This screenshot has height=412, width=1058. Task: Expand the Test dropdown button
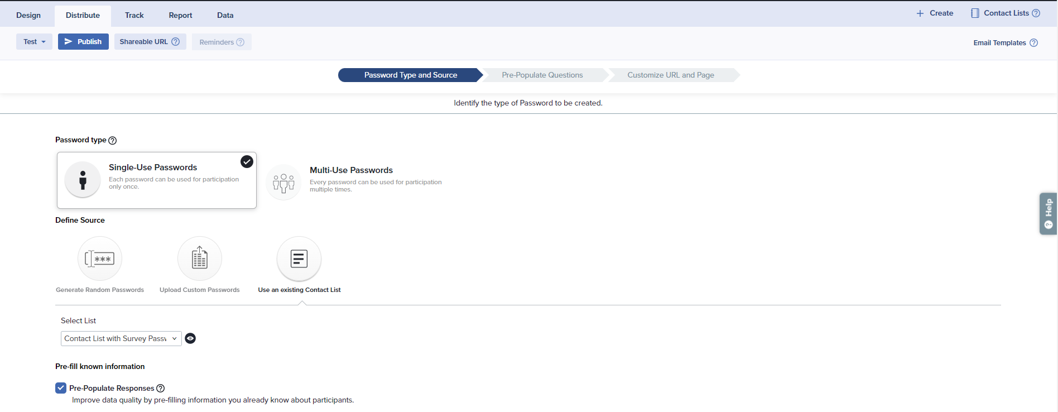point(34,42)
